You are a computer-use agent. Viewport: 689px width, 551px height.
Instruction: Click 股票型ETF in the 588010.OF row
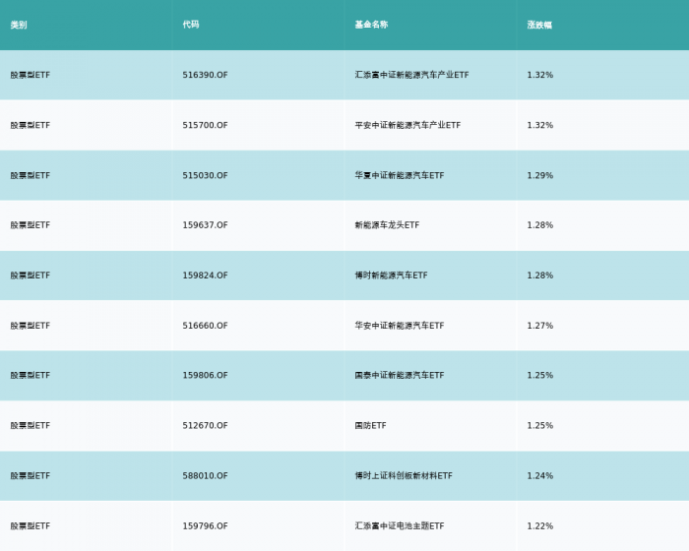(x=31, y=476)
